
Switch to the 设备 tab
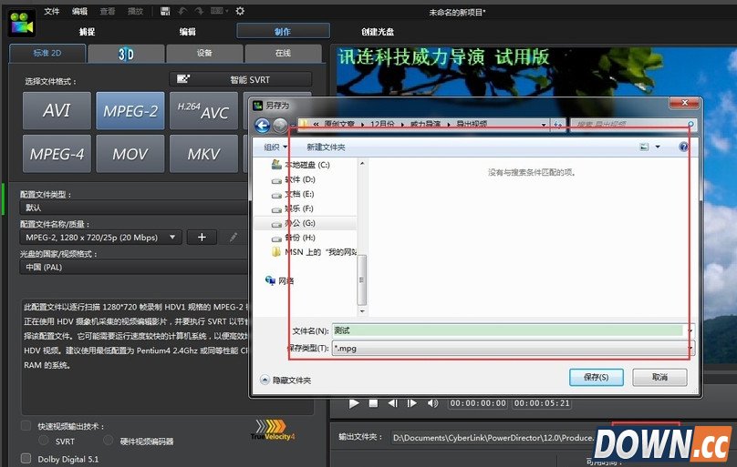204,54
